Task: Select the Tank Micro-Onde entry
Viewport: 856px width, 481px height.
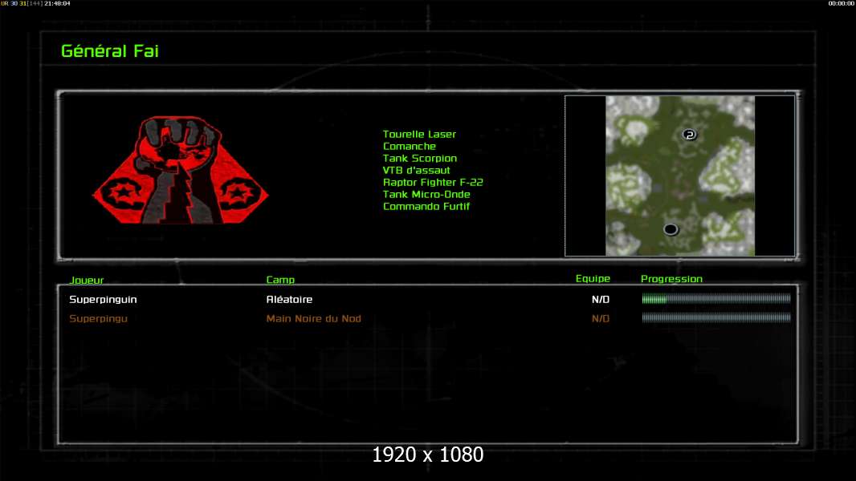Action: [x=426, y=194]
